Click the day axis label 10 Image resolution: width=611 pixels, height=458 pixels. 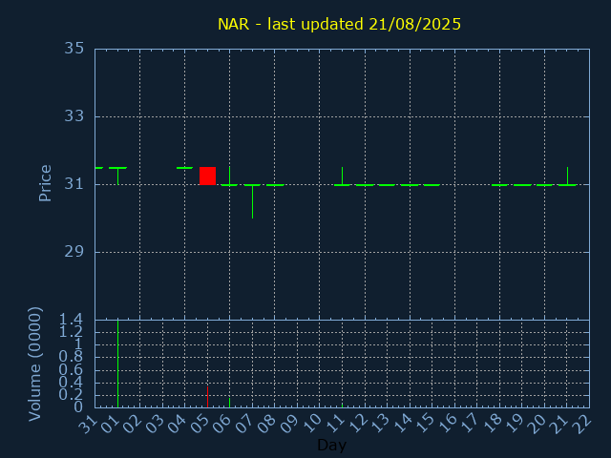point(312,424)
